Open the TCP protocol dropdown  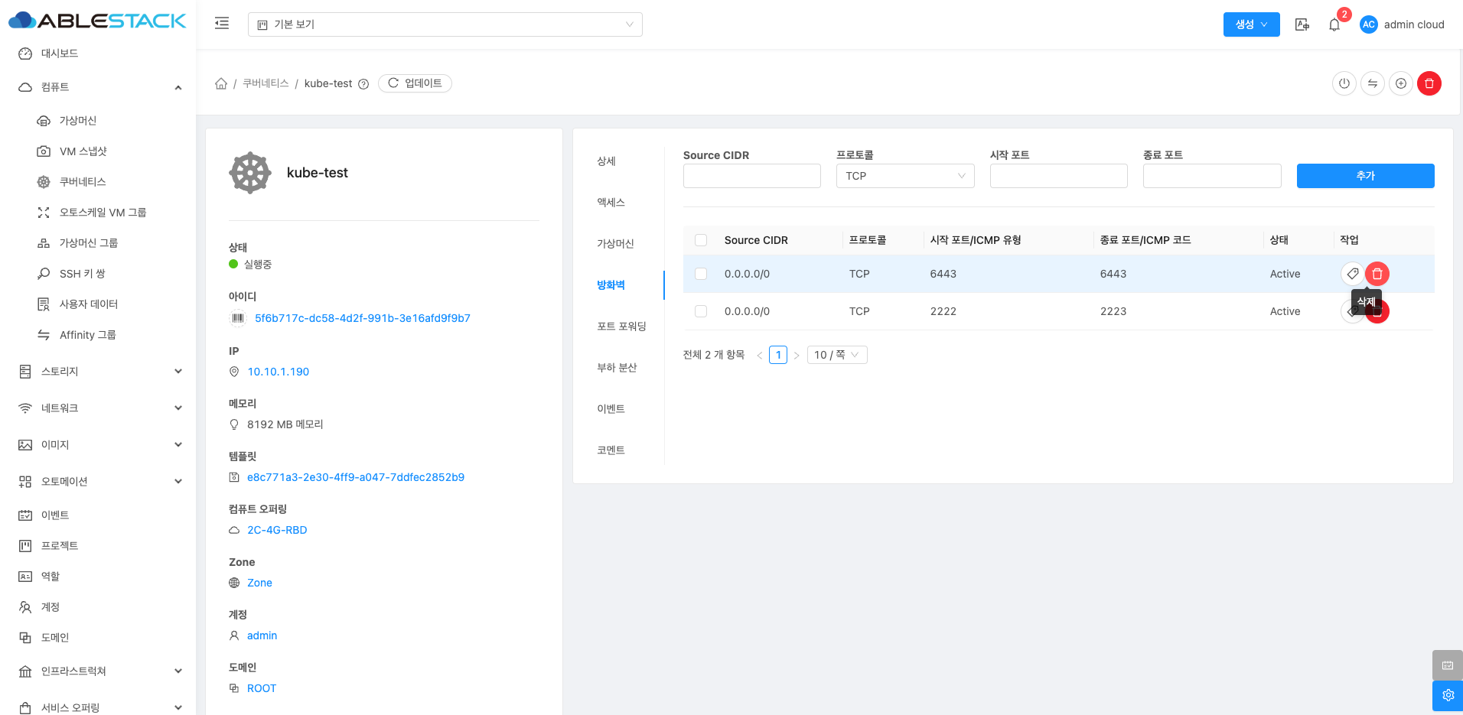tap(904, 176)
